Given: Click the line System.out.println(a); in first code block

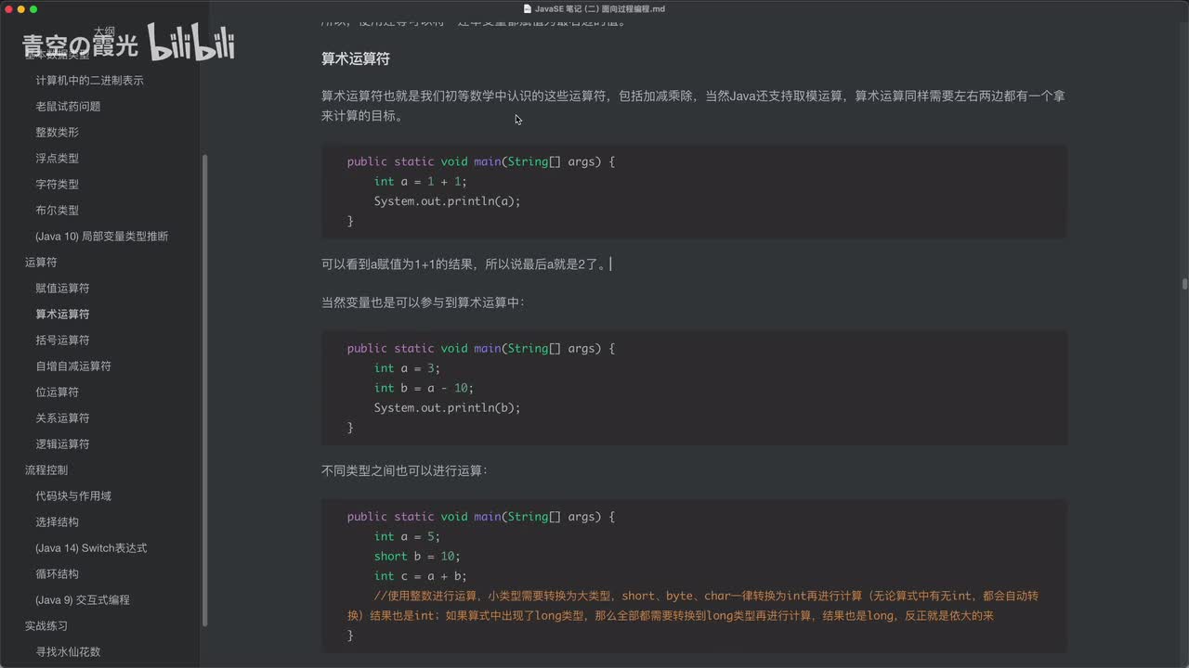Looking at the screenshot, I should [447, 201].
